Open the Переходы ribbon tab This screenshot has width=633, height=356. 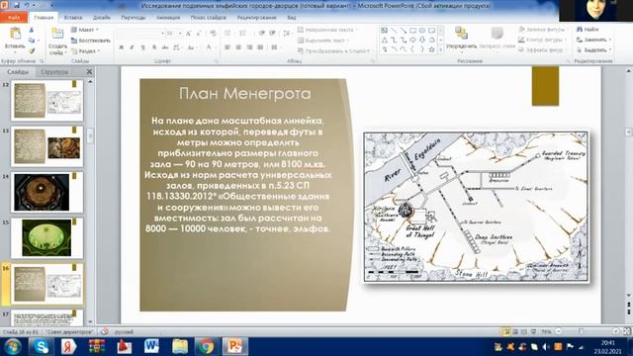click(133, 18)
